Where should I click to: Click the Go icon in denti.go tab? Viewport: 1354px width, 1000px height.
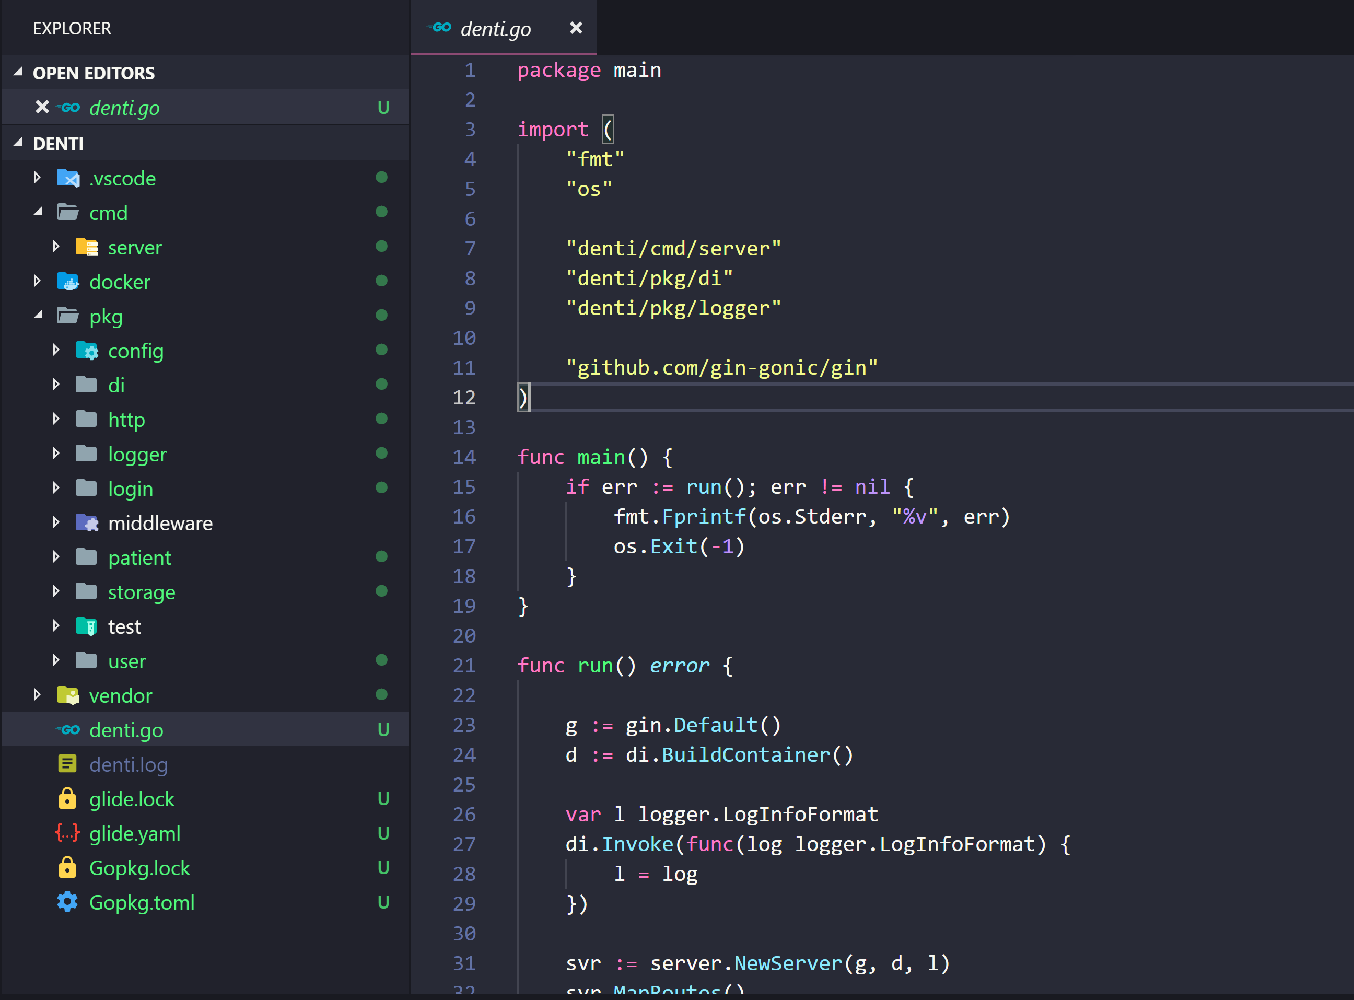pyautogui.click(x=439, y=27)
